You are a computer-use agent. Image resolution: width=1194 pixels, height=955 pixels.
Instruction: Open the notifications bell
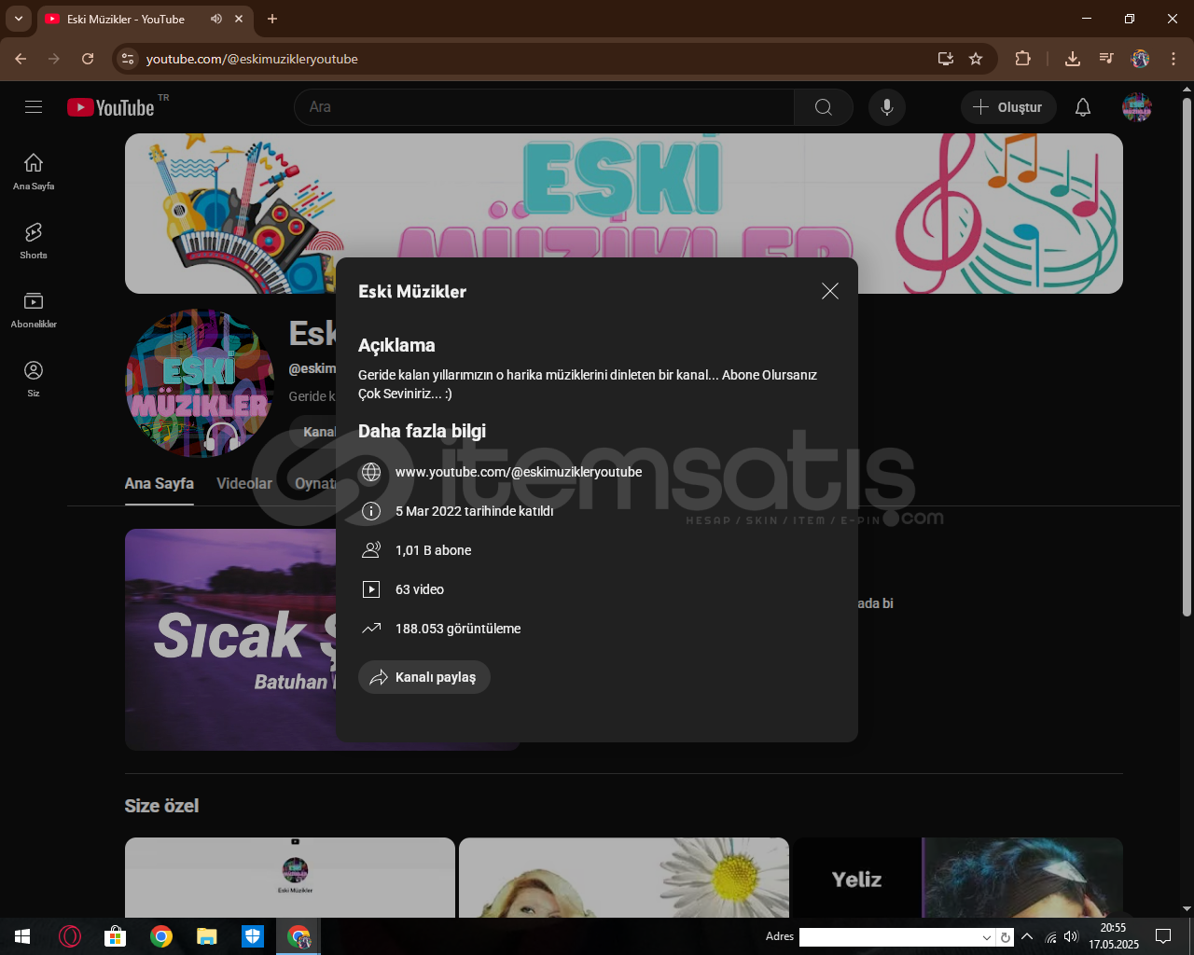click(x=1083, y=107)
